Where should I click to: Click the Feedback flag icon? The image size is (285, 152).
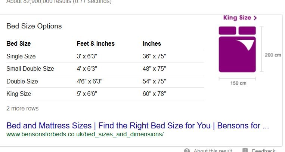(x=245, y=150)
